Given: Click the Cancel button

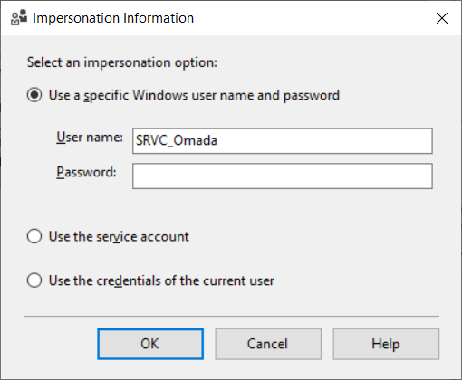Looking at the screenshot, I should coord(268,344).
